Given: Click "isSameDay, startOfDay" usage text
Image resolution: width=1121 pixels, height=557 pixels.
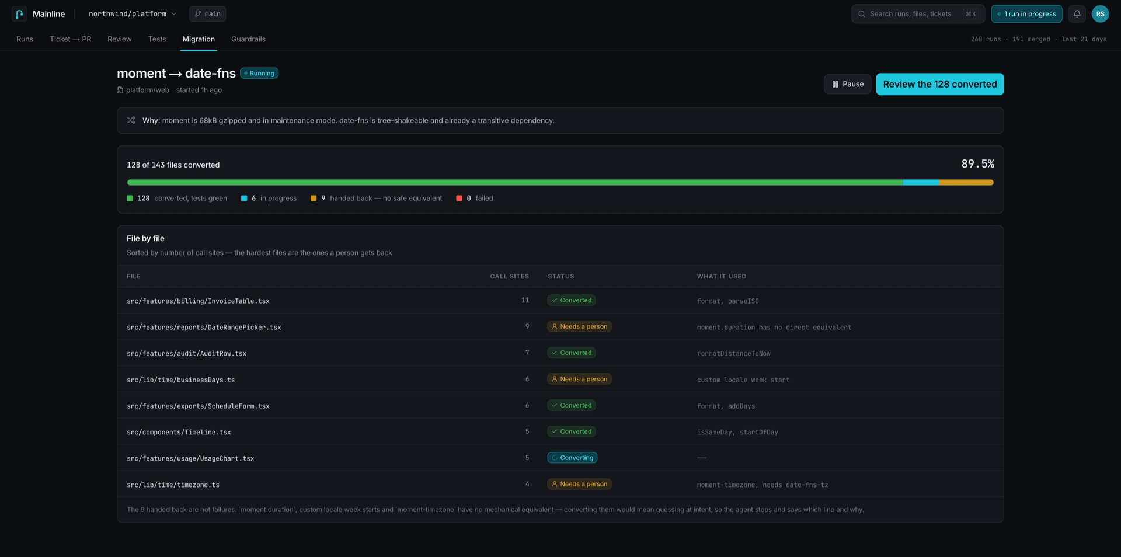Looking at the screenshot, I should 737,433.
